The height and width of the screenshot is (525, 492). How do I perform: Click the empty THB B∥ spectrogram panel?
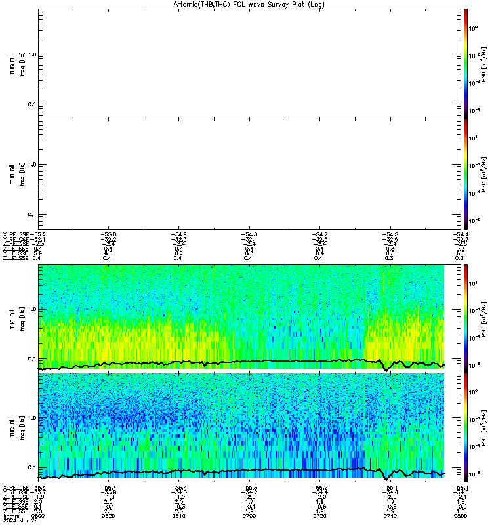point(249,174)
